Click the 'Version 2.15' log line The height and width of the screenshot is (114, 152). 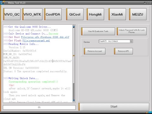(x=17, y=47)
